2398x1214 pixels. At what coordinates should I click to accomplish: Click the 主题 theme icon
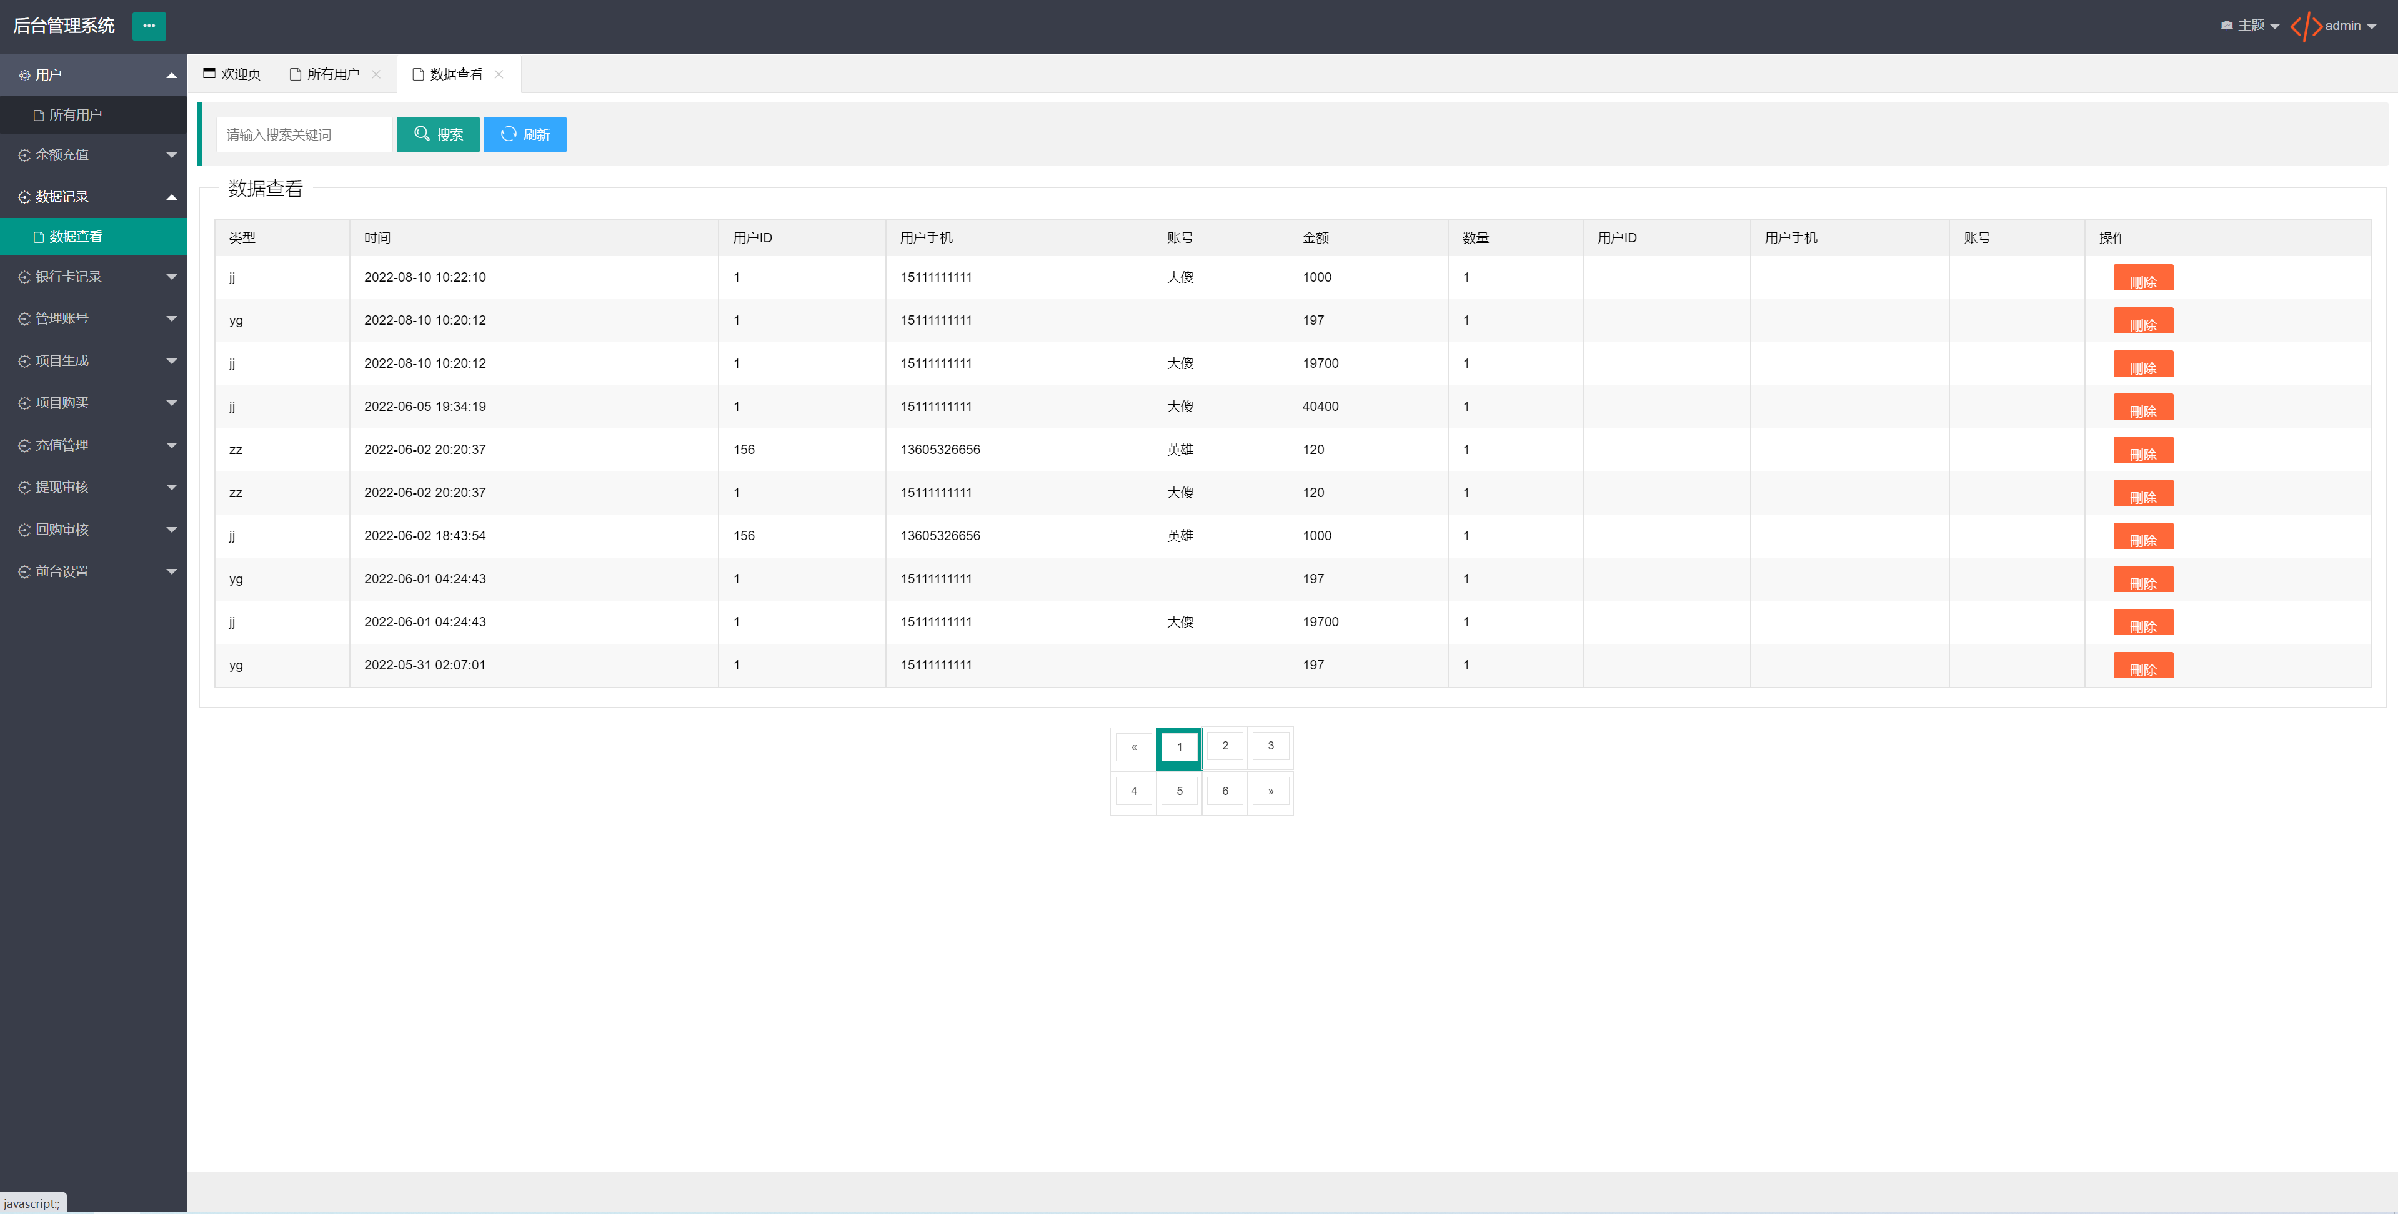[2226, 26]
